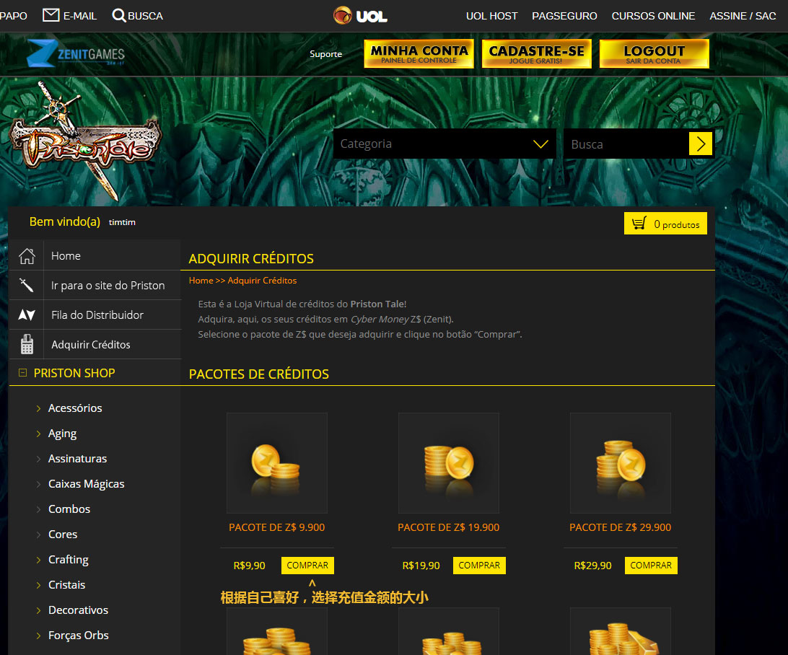Expand the Assinaturas category chevron
The image size is (788, 655).
click(x=38, y=459)
